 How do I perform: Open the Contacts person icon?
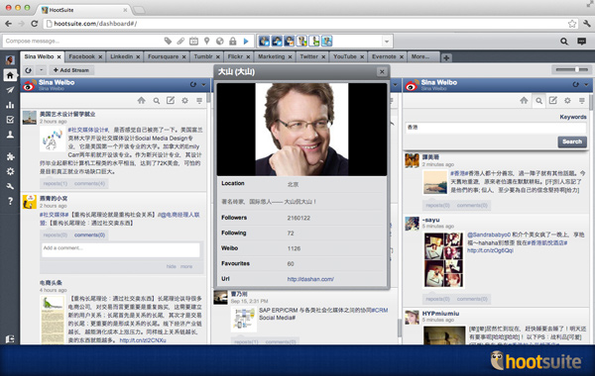tap(10, 135)
